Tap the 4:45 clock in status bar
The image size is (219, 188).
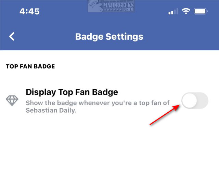(29, 11)
